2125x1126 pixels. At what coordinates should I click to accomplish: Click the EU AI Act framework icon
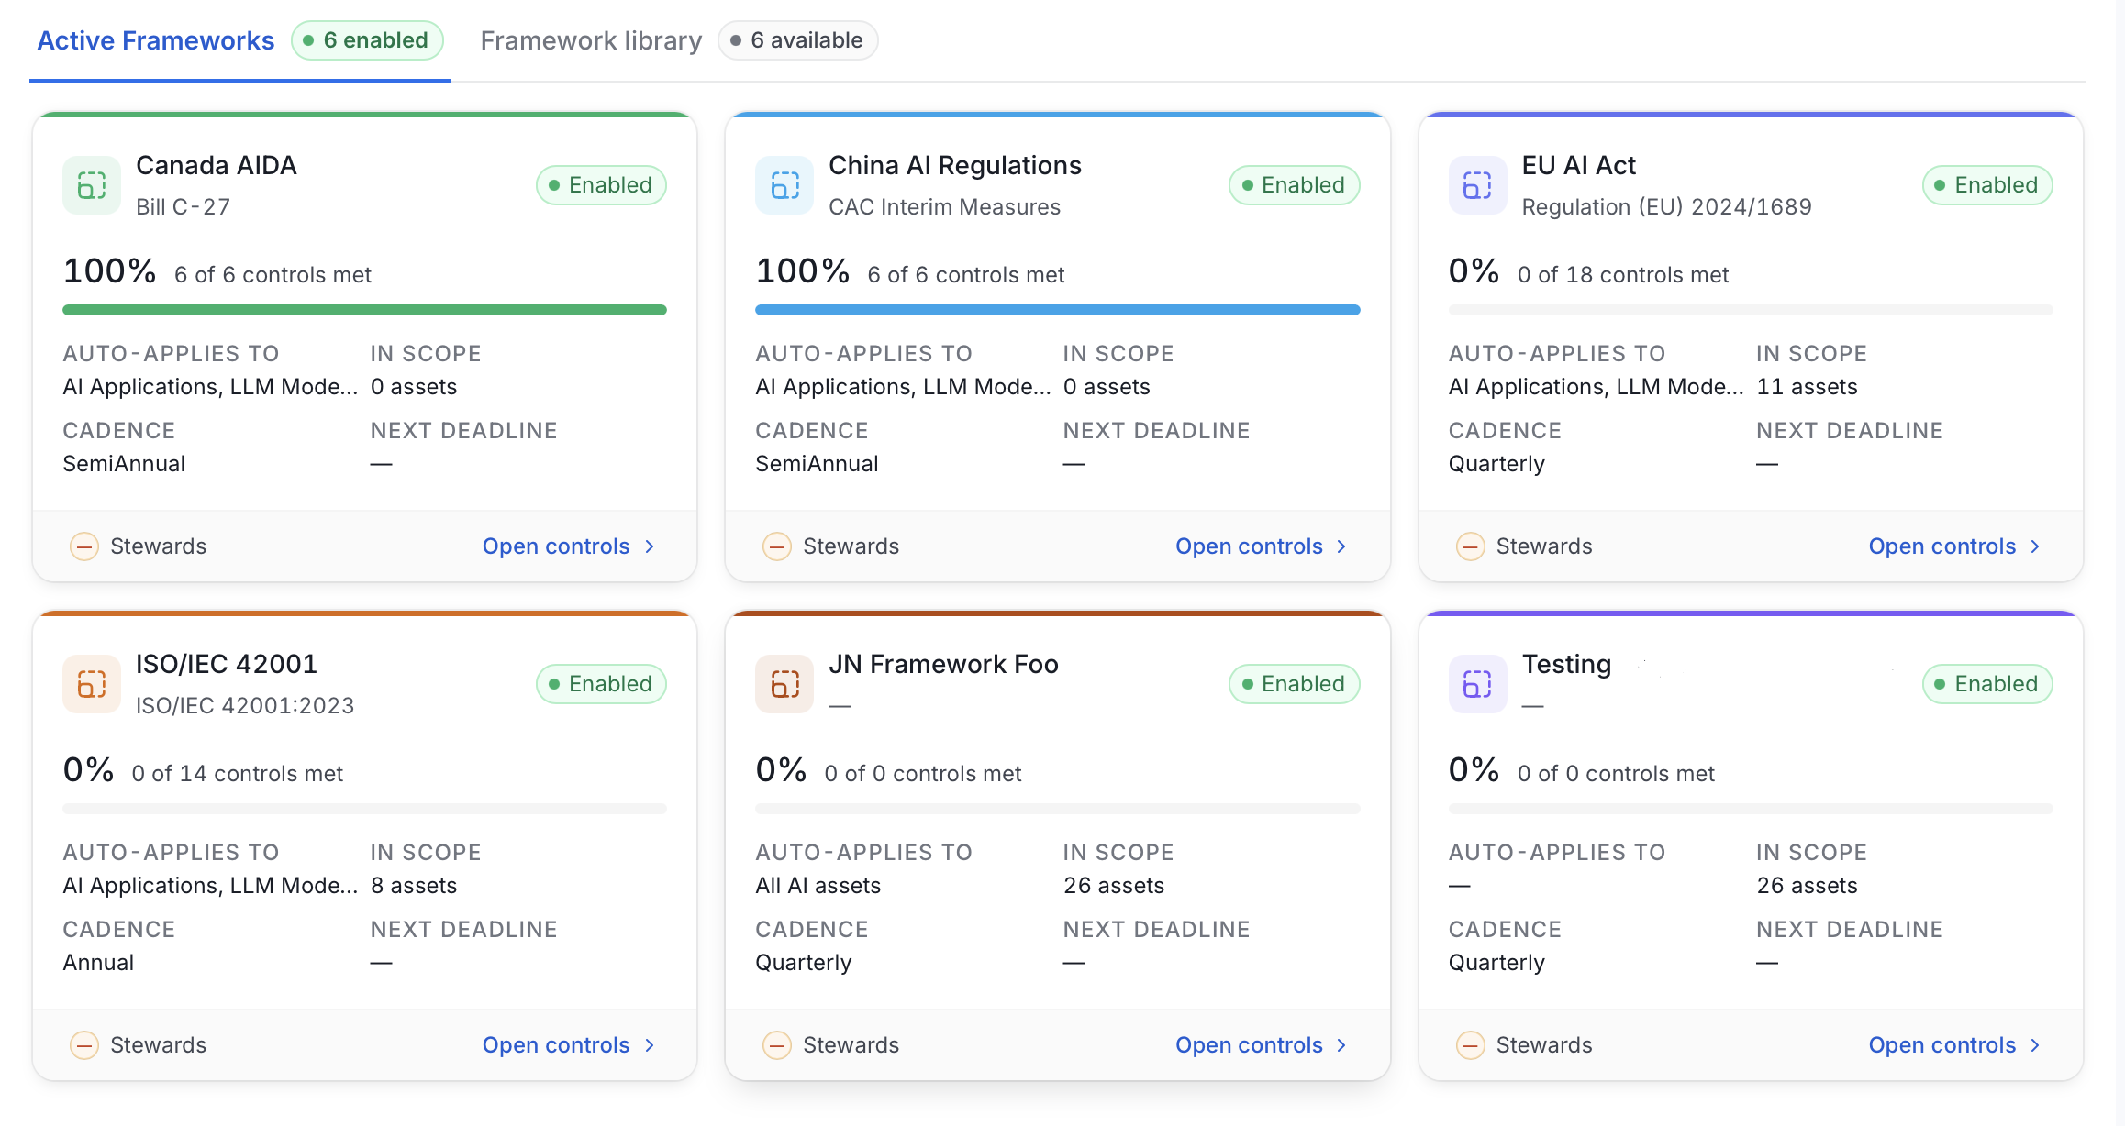click(1477, 185)
